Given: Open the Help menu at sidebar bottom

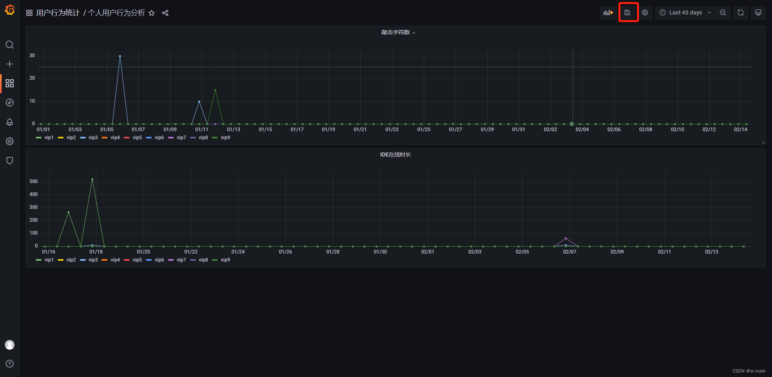Looking at the screenshot, I should click(10, 364).
